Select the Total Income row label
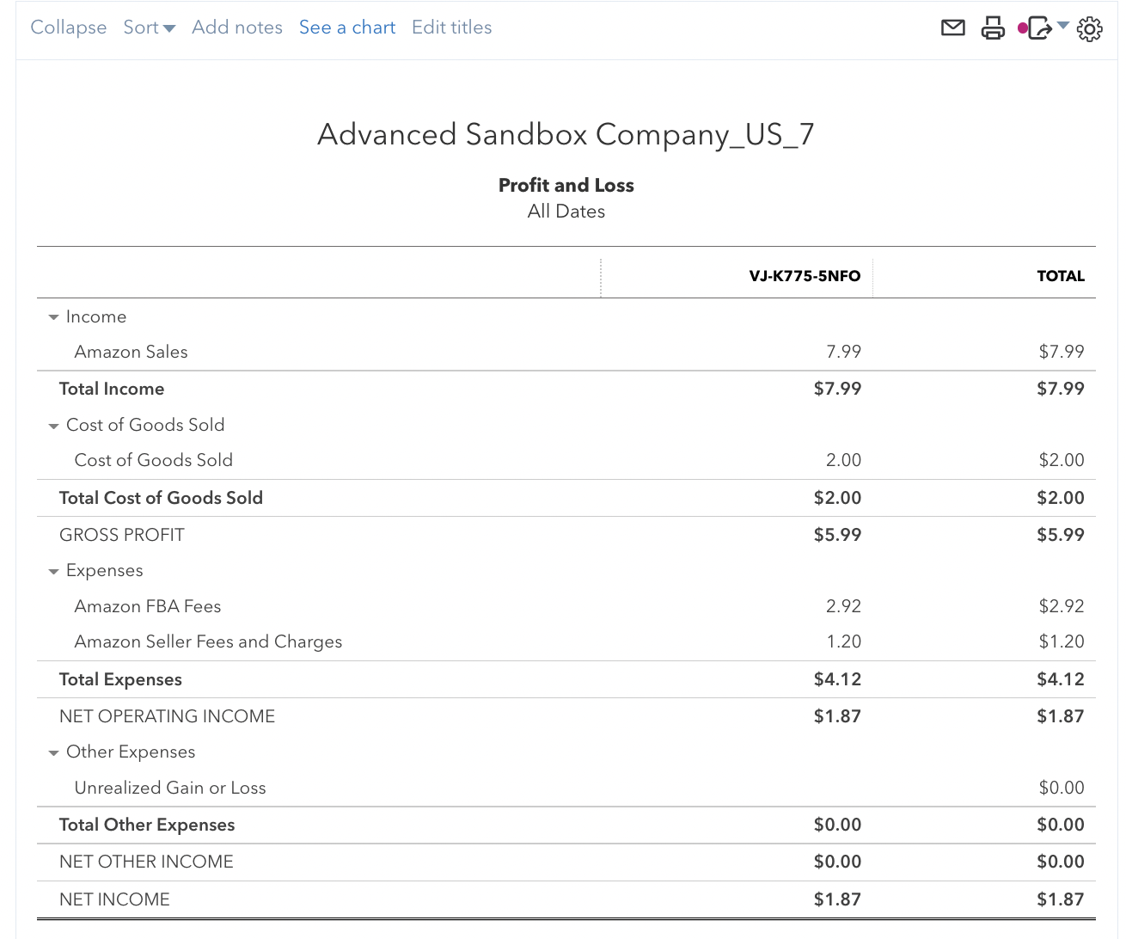This screenshot has height=939, width=1126. [x=112, y=389]
